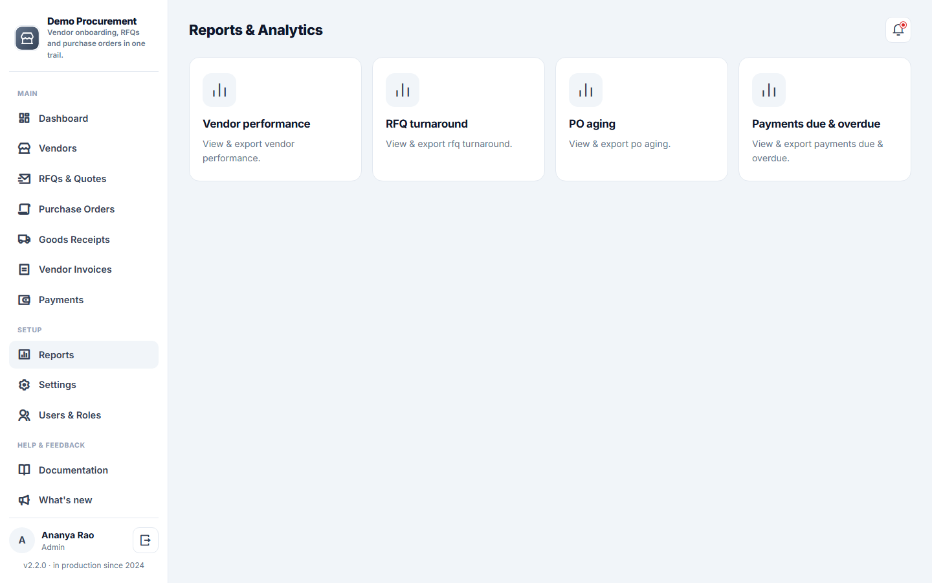This screenshot has width=932, height=583.
Task: Open the RFQ turnaround report title
Action: click(427, 124)
